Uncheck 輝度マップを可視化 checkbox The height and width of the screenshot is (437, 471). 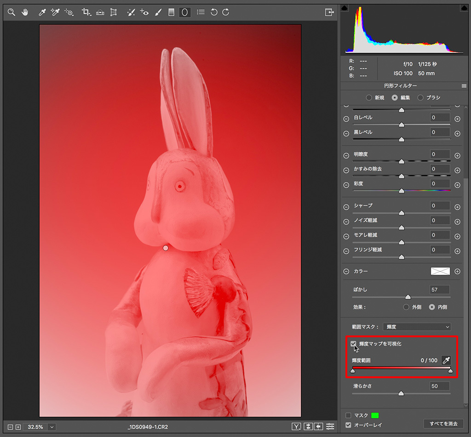(x=354, y=344)
